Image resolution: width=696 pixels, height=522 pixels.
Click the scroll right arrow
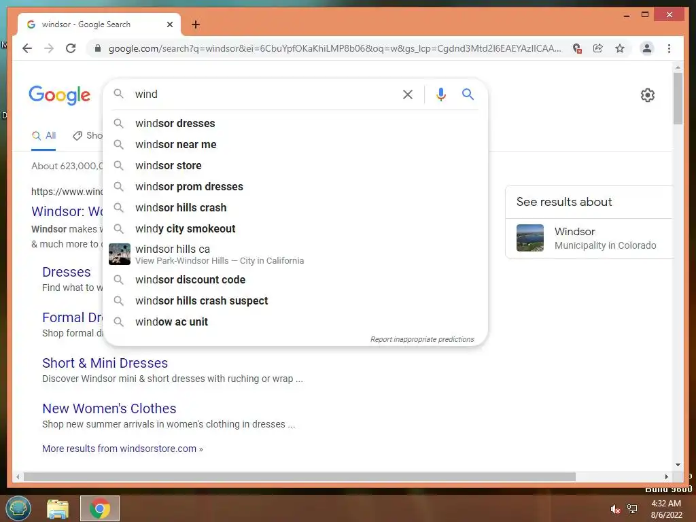click(x=666, y=476)
